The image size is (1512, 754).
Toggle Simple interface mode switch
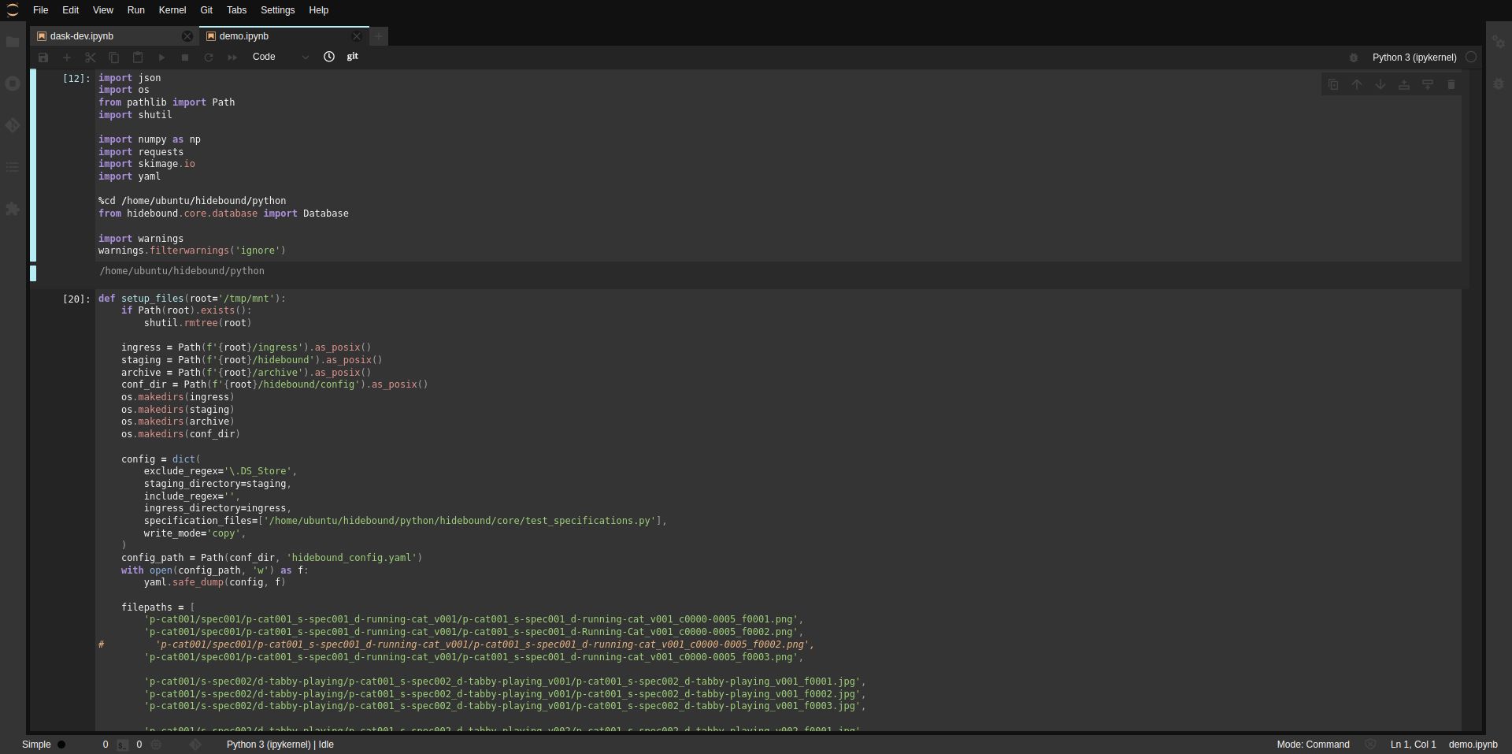[x=61, y=745]
